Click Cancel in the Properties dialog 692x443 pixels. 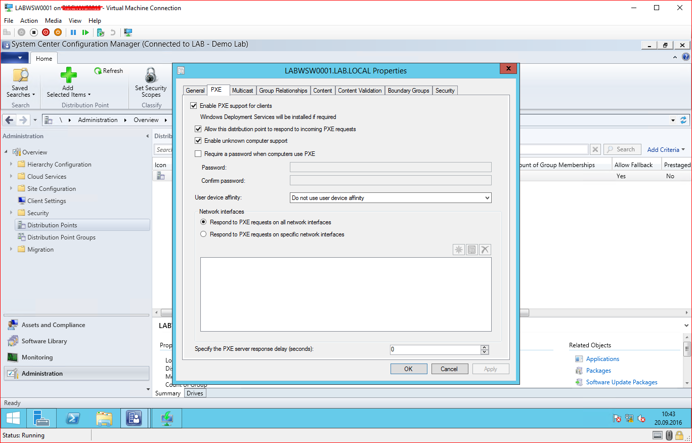click(x=449, y=369)
